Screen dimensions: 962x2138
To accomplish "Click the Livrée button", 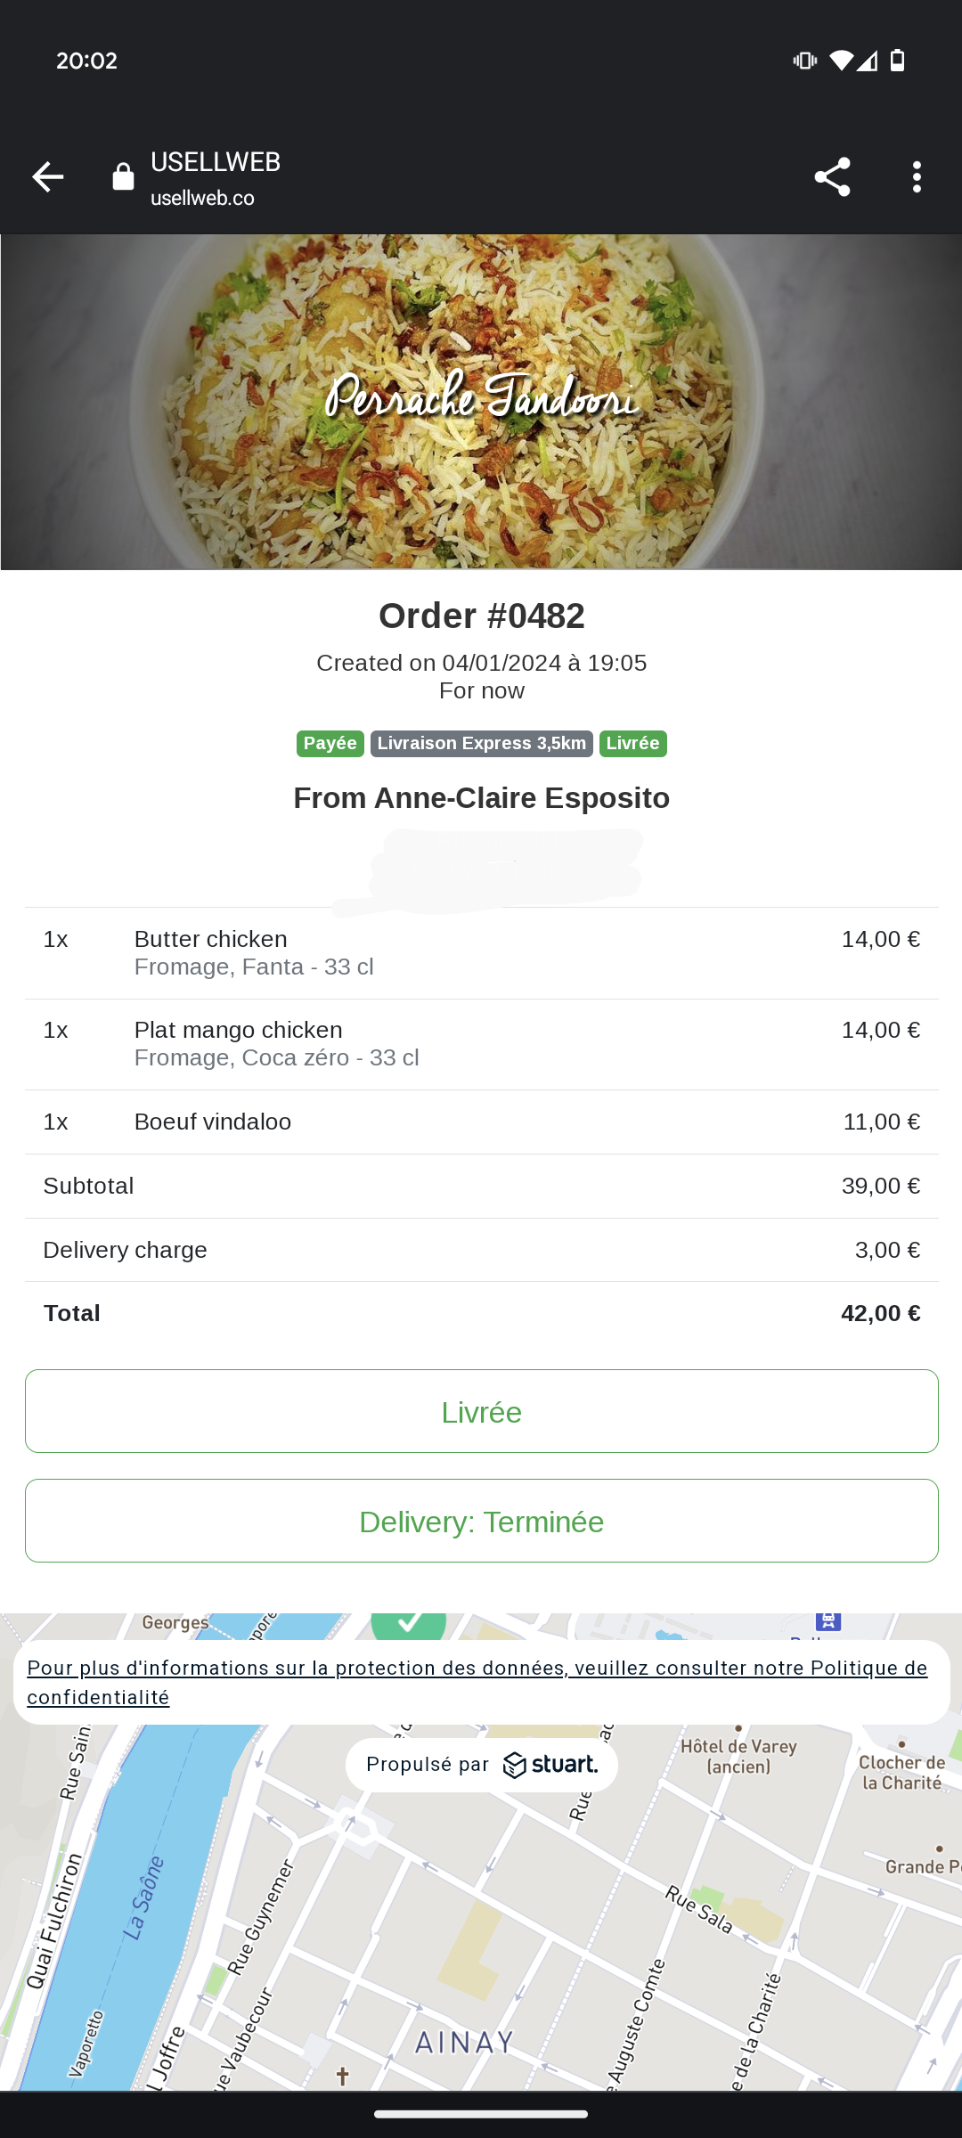I will pos(482,1411).
